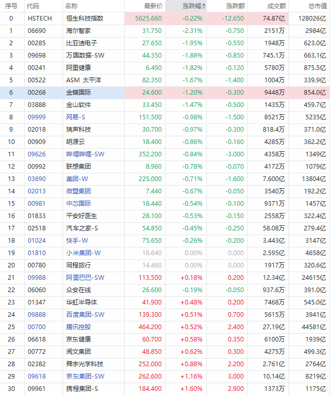This screenshot has width=330, height=395.
Task: Click index market cap 128026亿
Action: (x=312, y=19)
